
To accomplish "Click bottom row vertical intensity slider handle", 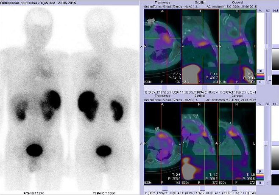I will (266, 144).
